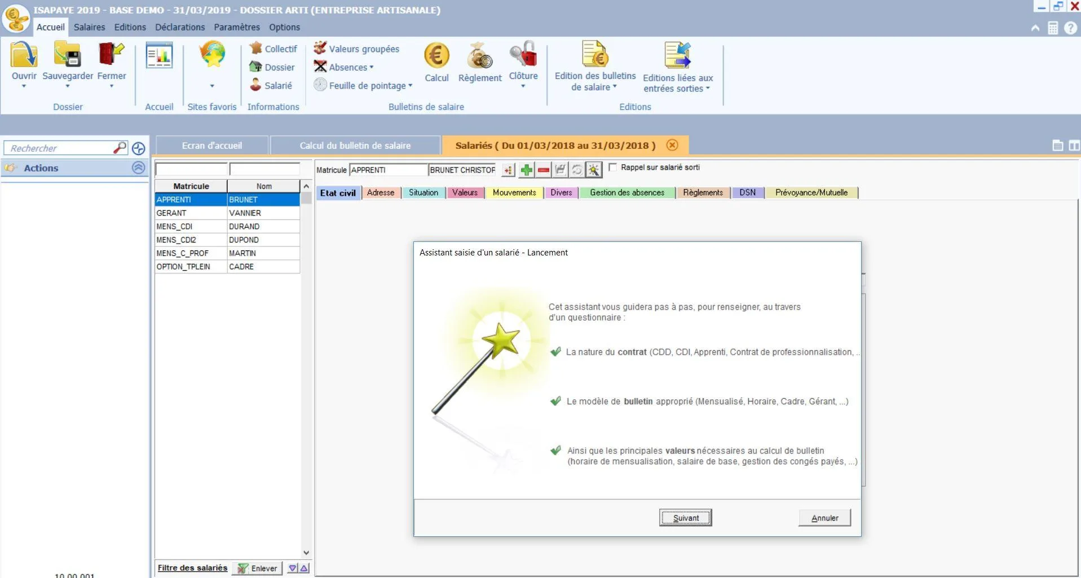Click the Matricule filter box above the list

(191, 169)
